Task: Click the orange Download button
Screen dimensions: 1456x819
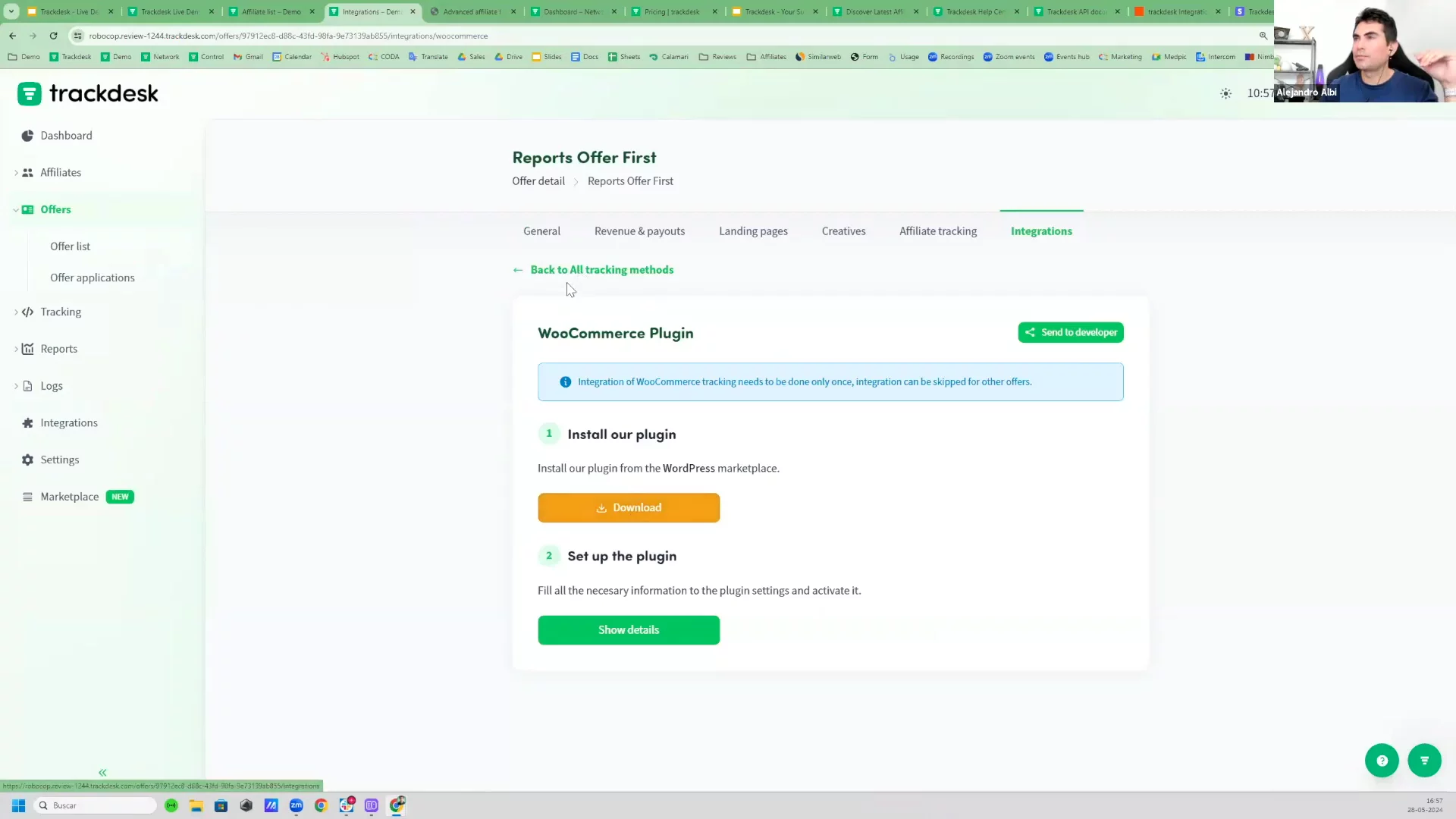Action: 628,508
